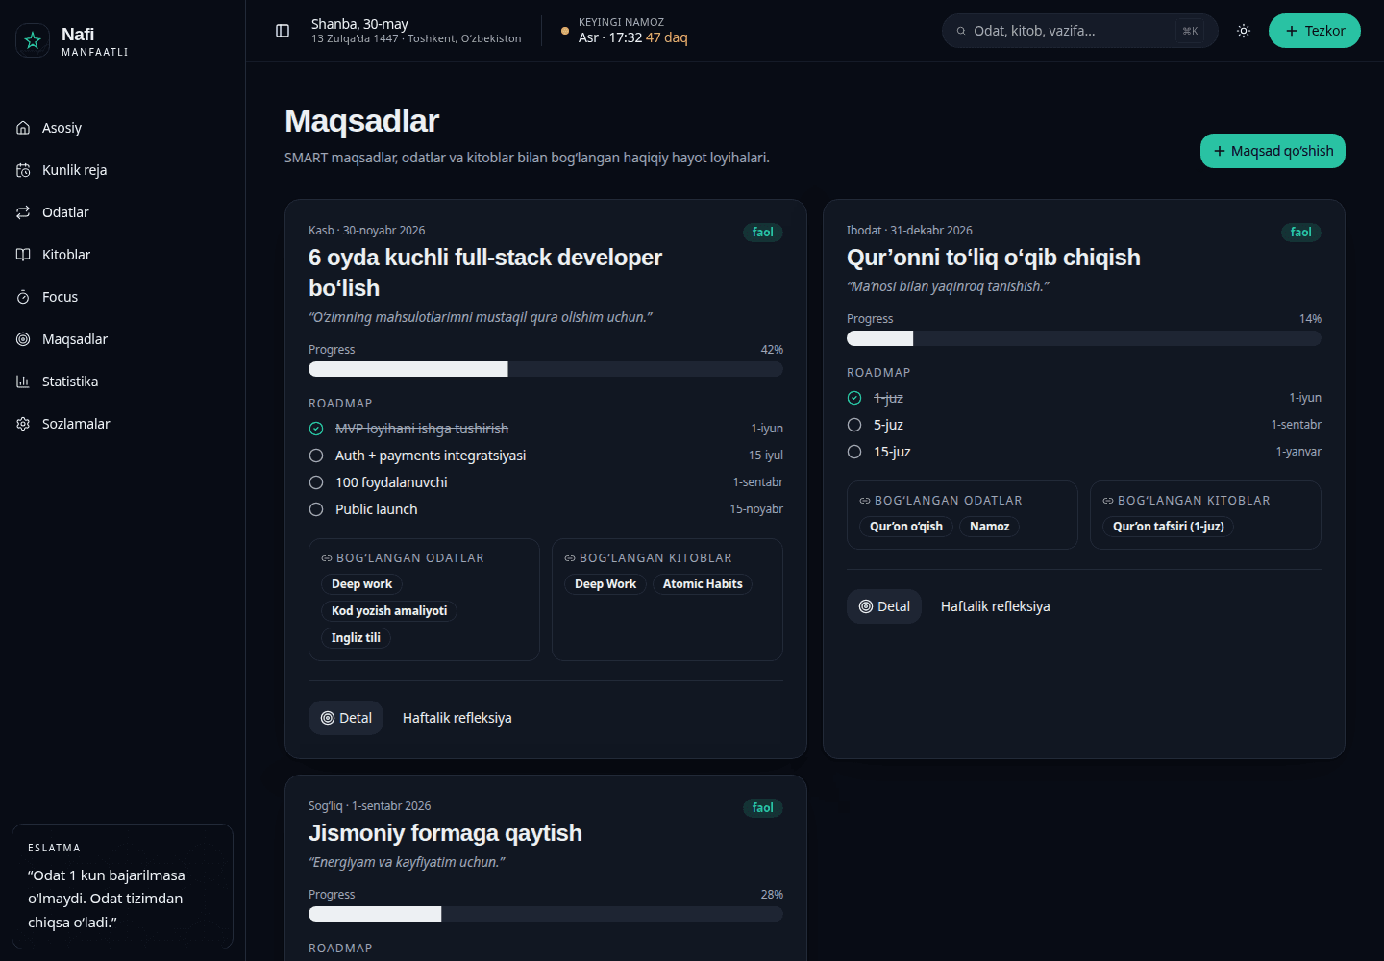Click the faol badge on Qur'on goal

[1301, 233]
